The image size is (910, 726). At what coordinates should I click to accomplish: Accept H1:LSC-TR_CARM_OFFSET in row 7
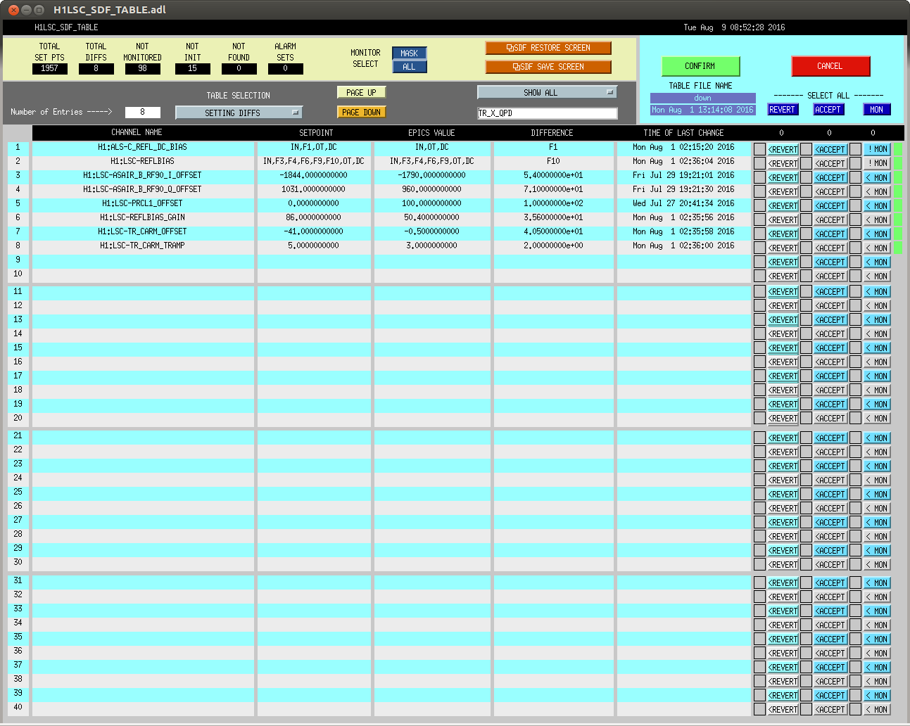point(830,234)
